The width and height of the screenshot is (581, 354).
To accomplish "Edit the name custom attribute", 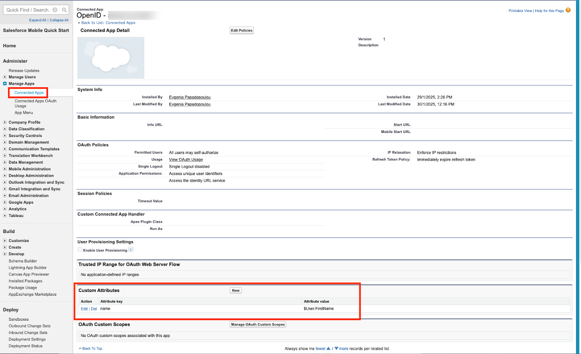I will (84, 309).
